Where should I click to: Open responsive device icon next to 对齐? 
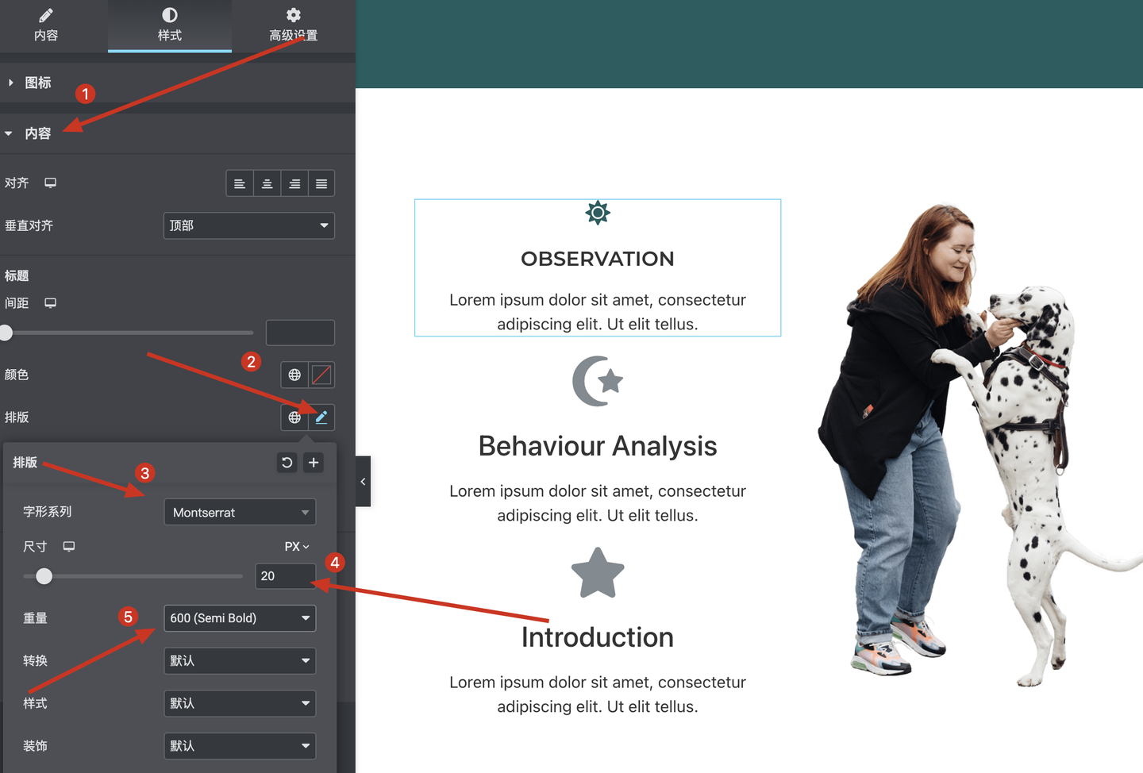coord(51,183)
